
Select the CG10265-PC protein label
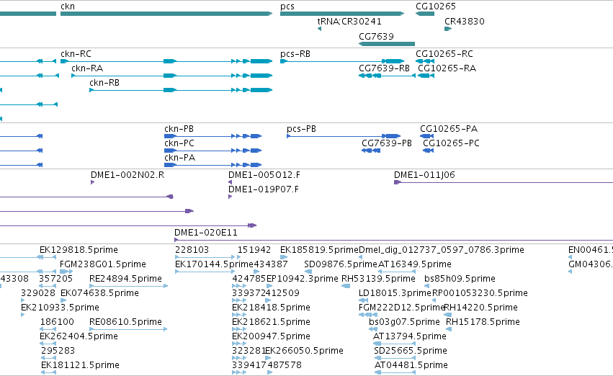[x=451, y=143]
